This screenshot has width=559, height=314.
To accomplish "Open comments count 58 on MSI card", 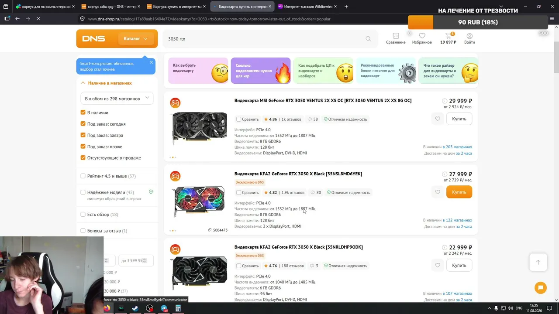I will tap(313, 119).
